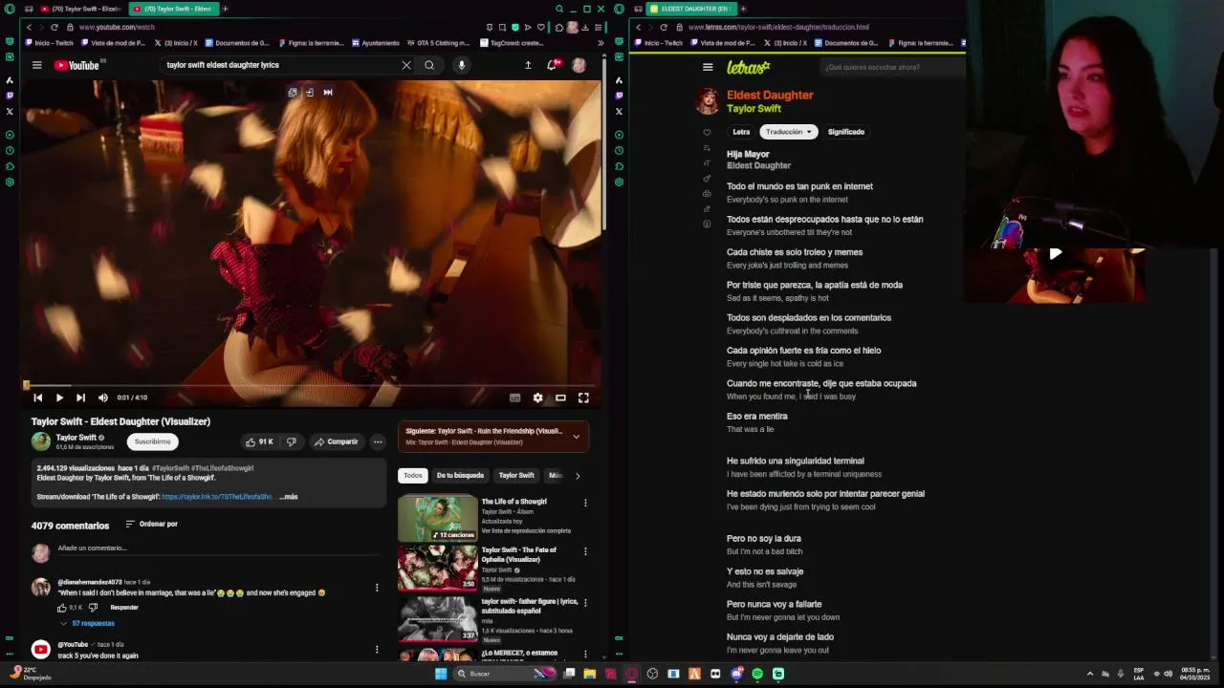Open the print icon on Letras sidebar
Screen dimensions: 1224x688
[707, 193]
